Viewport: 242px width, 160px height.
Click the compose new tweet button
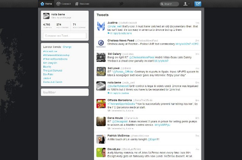[198, 4]
